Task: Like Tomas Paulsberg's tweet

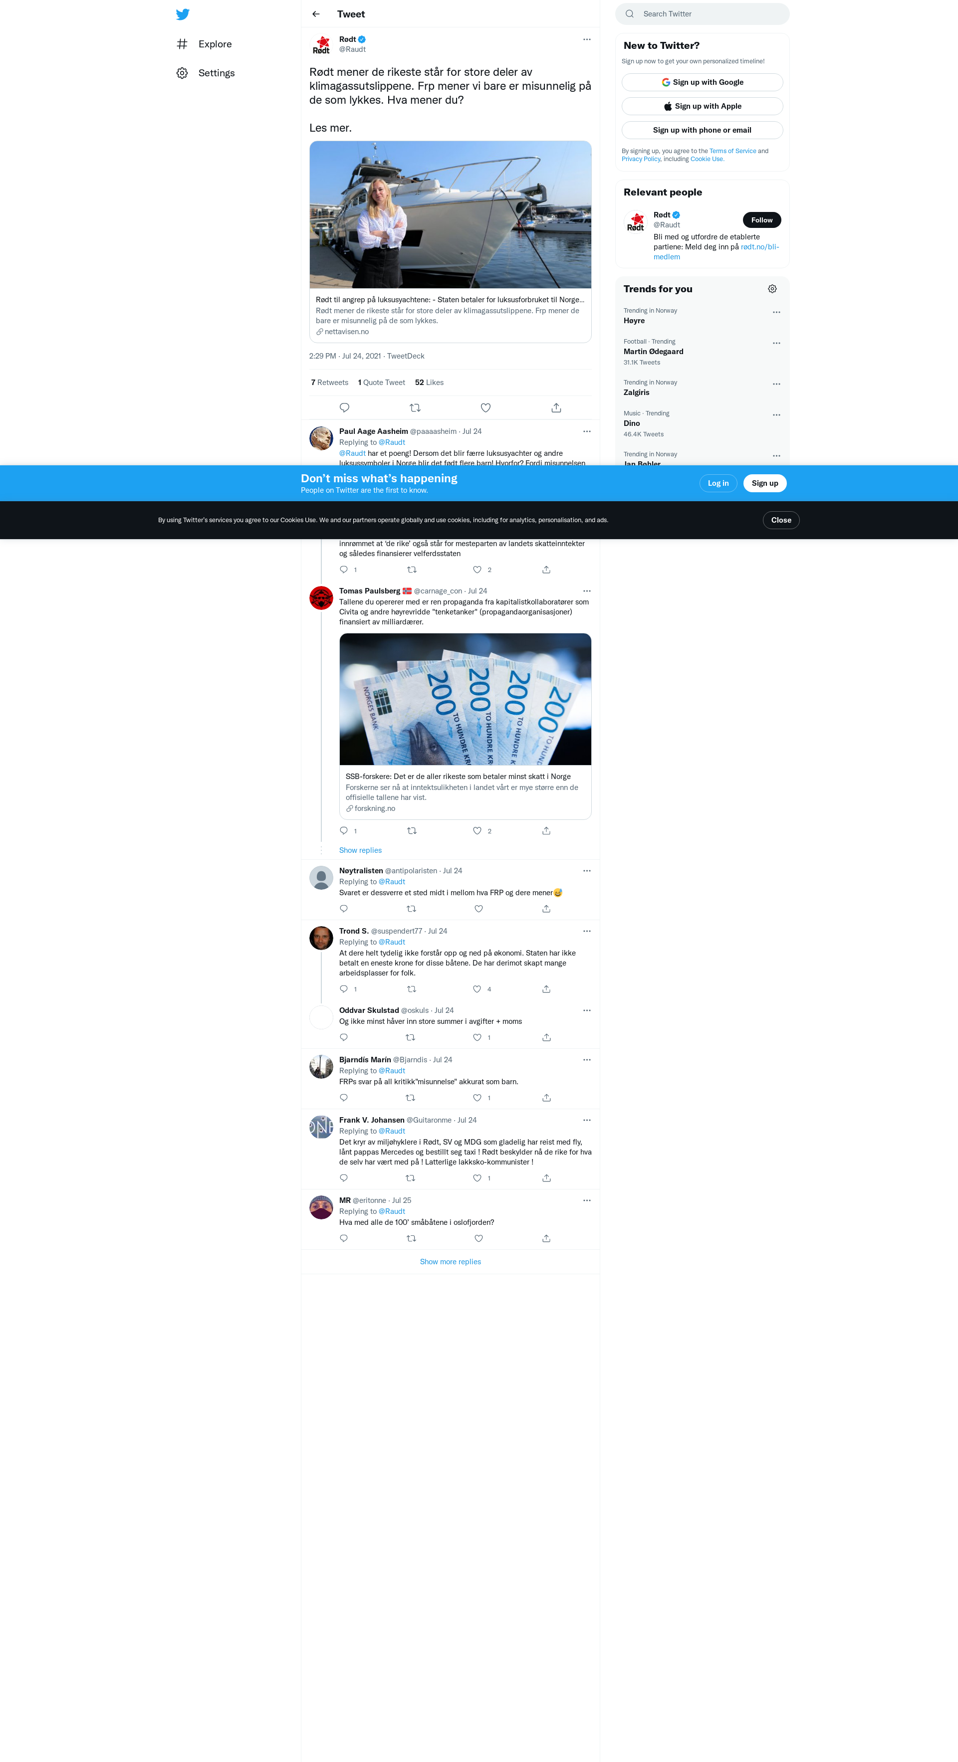Action: point(477,831)
